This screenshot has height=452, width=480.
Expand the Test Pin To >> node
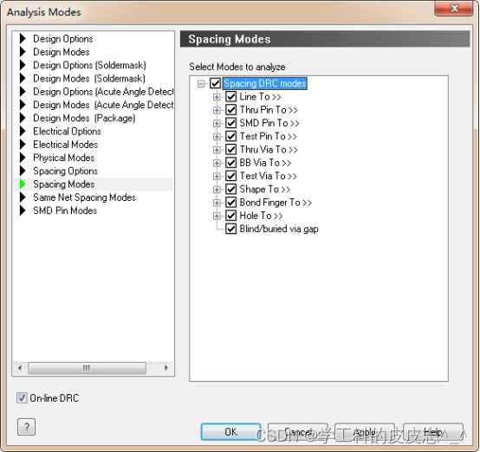pyautogui.click(x=217, y=137)
